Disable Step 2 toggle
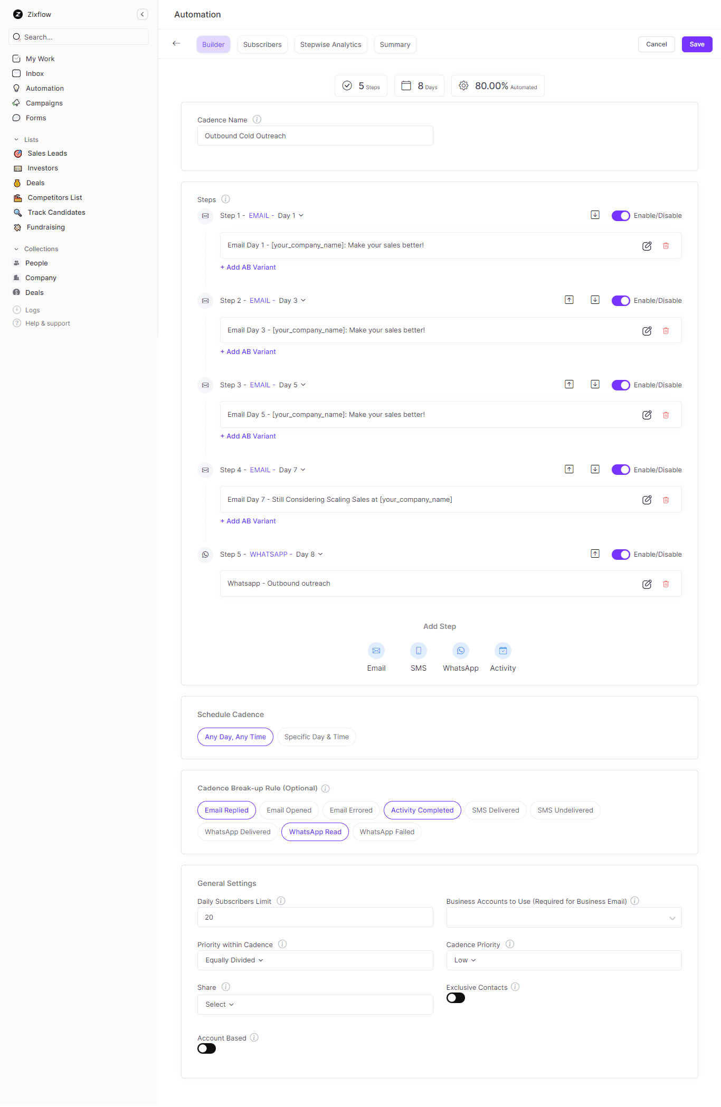 (x=621, y=301)
